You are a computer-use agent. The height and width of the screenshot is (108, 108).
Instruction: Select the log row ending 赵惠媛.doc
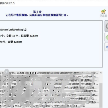[x=49, y=73]
